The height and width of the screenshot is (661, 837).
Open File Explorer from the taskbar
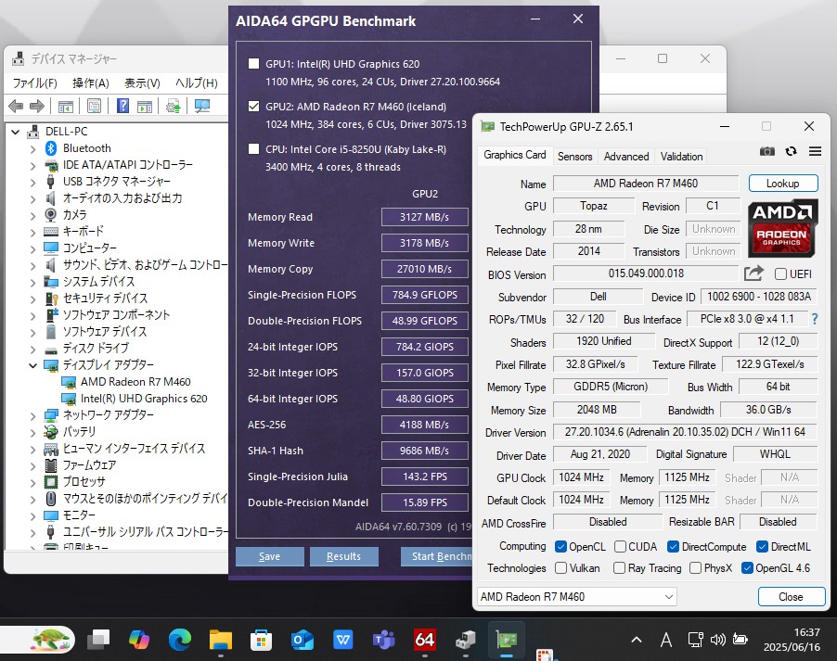point(221,639)
